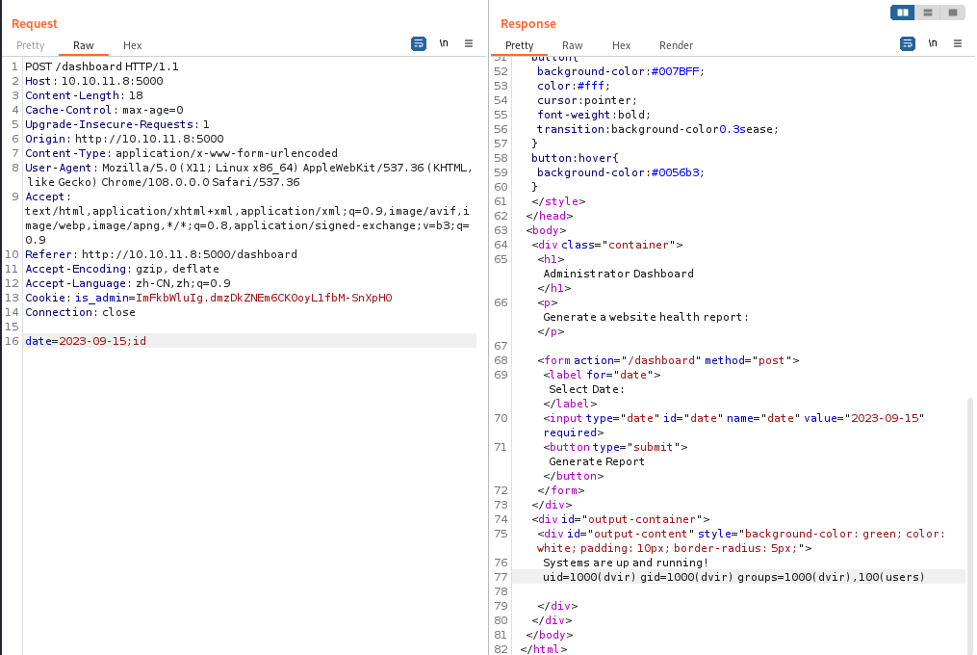Switch Response view to the Pretty tab

519,45
